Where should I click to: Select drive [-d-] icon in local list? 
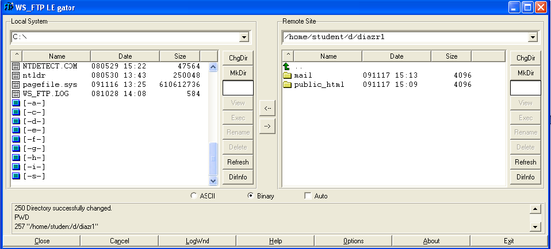point(16,121)
